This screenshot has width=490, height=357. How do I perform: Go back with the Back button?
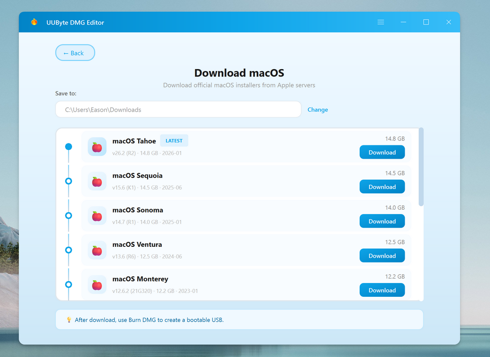pos(75,53)
